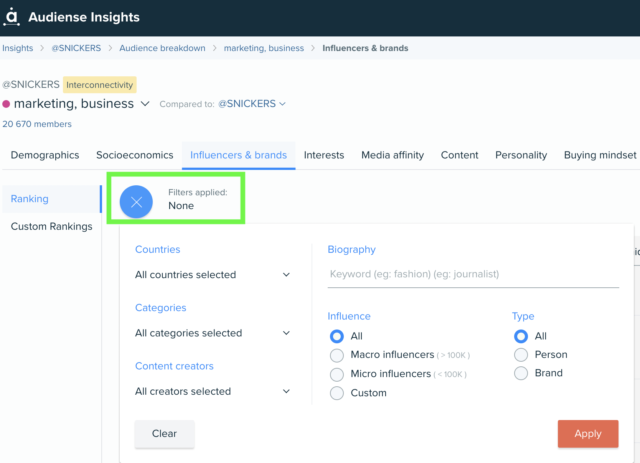Image resolution: width=640 pixels, height=463 pixels.
Task: Go to Insights breadcrumb link
Action: pyautogui.click(x=18, y=48)
